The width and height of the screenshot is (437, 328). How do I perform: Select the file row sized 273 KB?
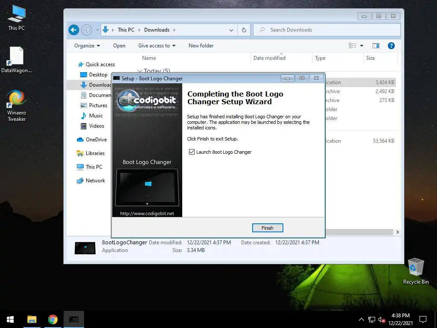pos(360,100)
